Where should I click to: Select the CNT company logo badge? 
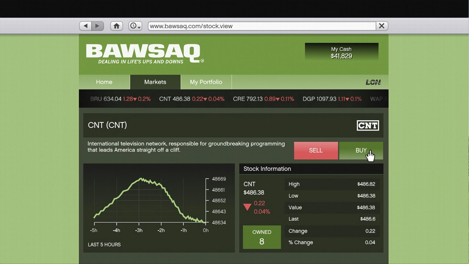(x=368, y=125)
